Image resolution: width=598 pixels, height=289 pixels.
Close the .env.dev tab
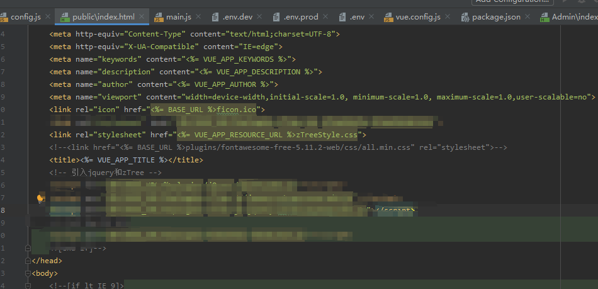(x=259, y=17)
